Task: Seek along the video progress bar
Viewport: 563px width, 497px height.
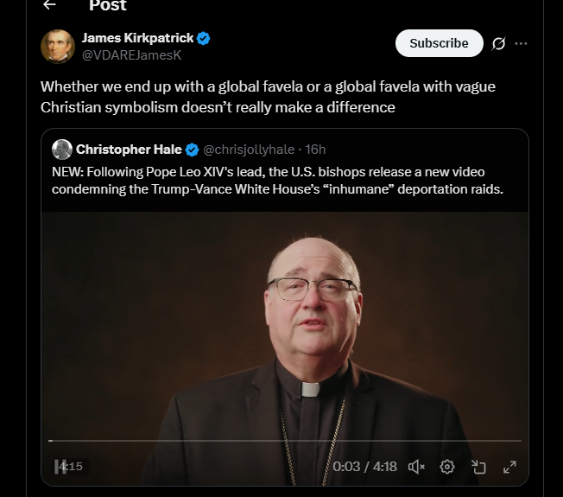Action: (285, 441)
